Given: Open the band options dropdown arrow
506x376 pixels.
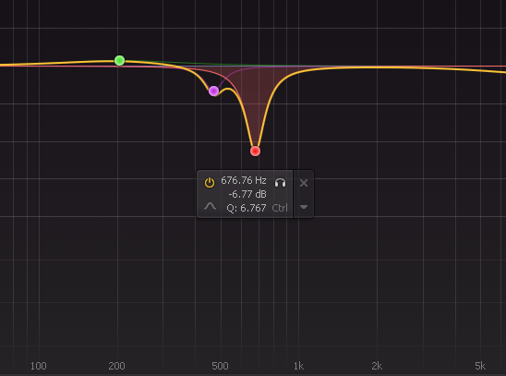Looking at the screenshot, I should 304,207.
